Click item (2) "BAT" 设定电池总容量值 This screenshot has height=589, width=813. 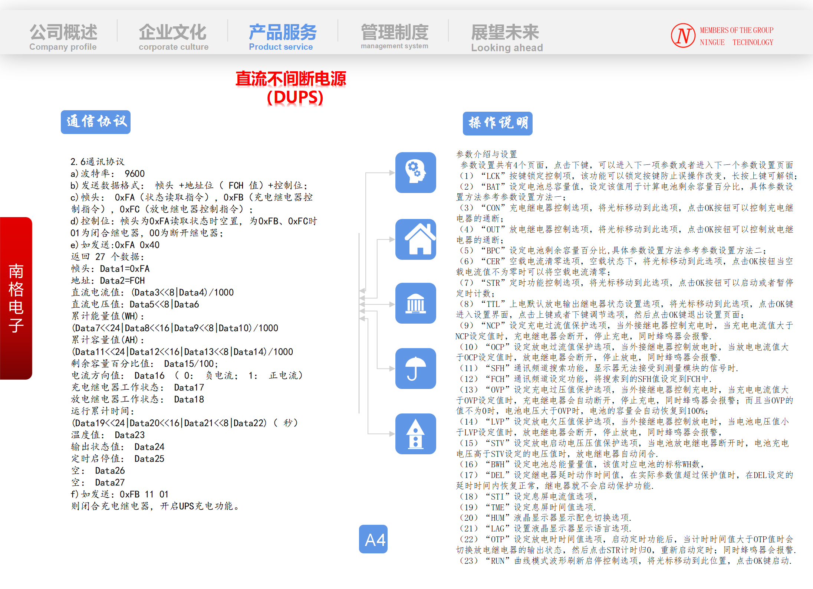pyautogui.click(x=625, y=192)
